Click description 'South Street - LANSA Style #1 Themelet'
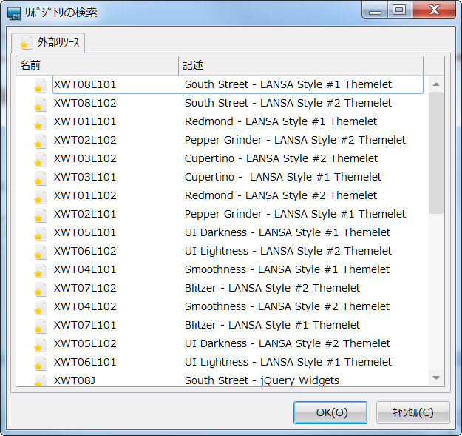 click(288, 84)
